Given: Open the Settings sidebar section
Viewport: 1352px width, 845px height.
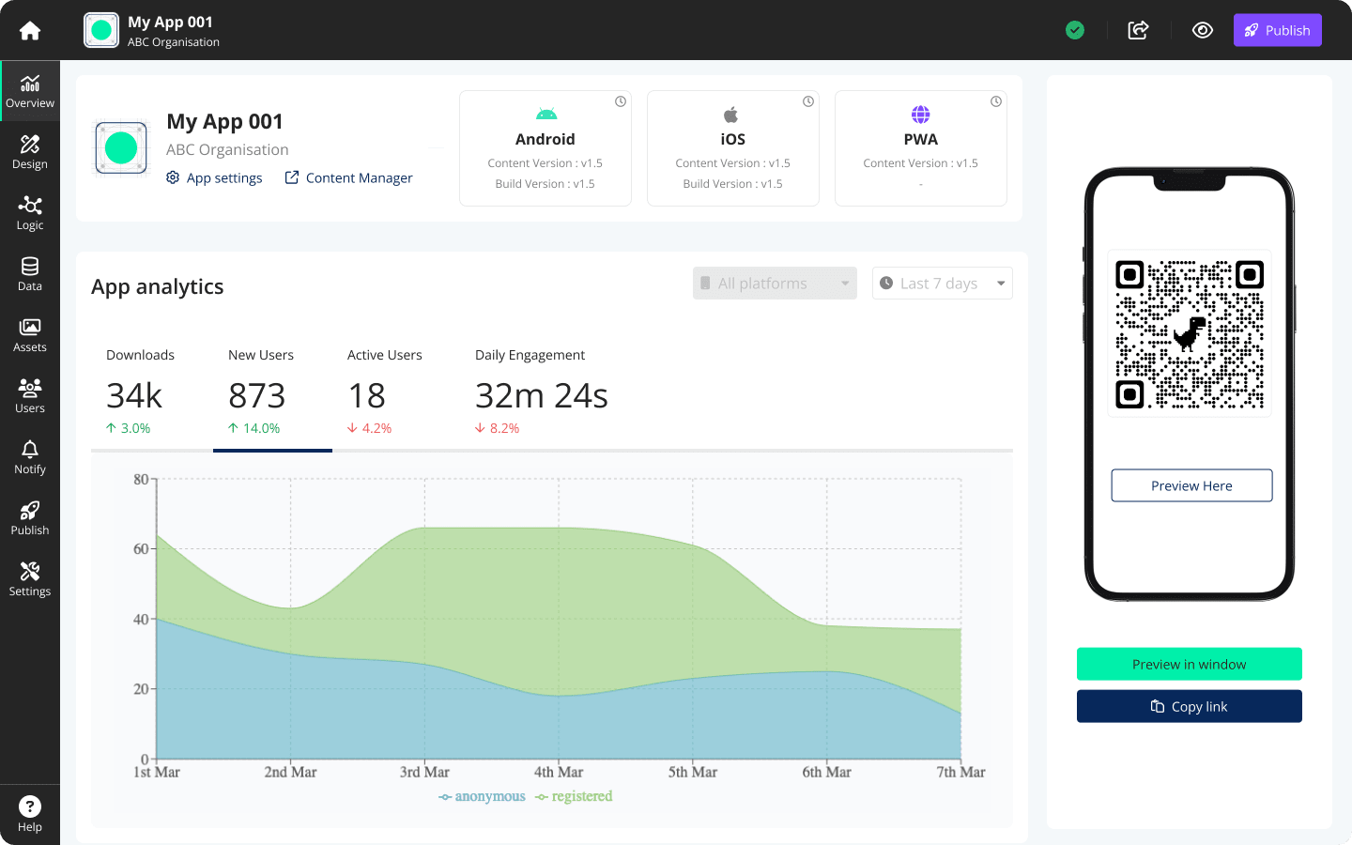Looking at the screenshot, I should [30, 579].
